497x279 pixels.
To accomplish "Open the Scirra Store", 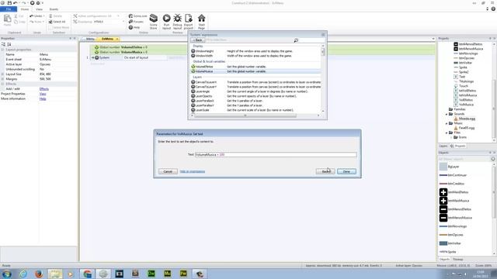I will click(x=154, y=22).
